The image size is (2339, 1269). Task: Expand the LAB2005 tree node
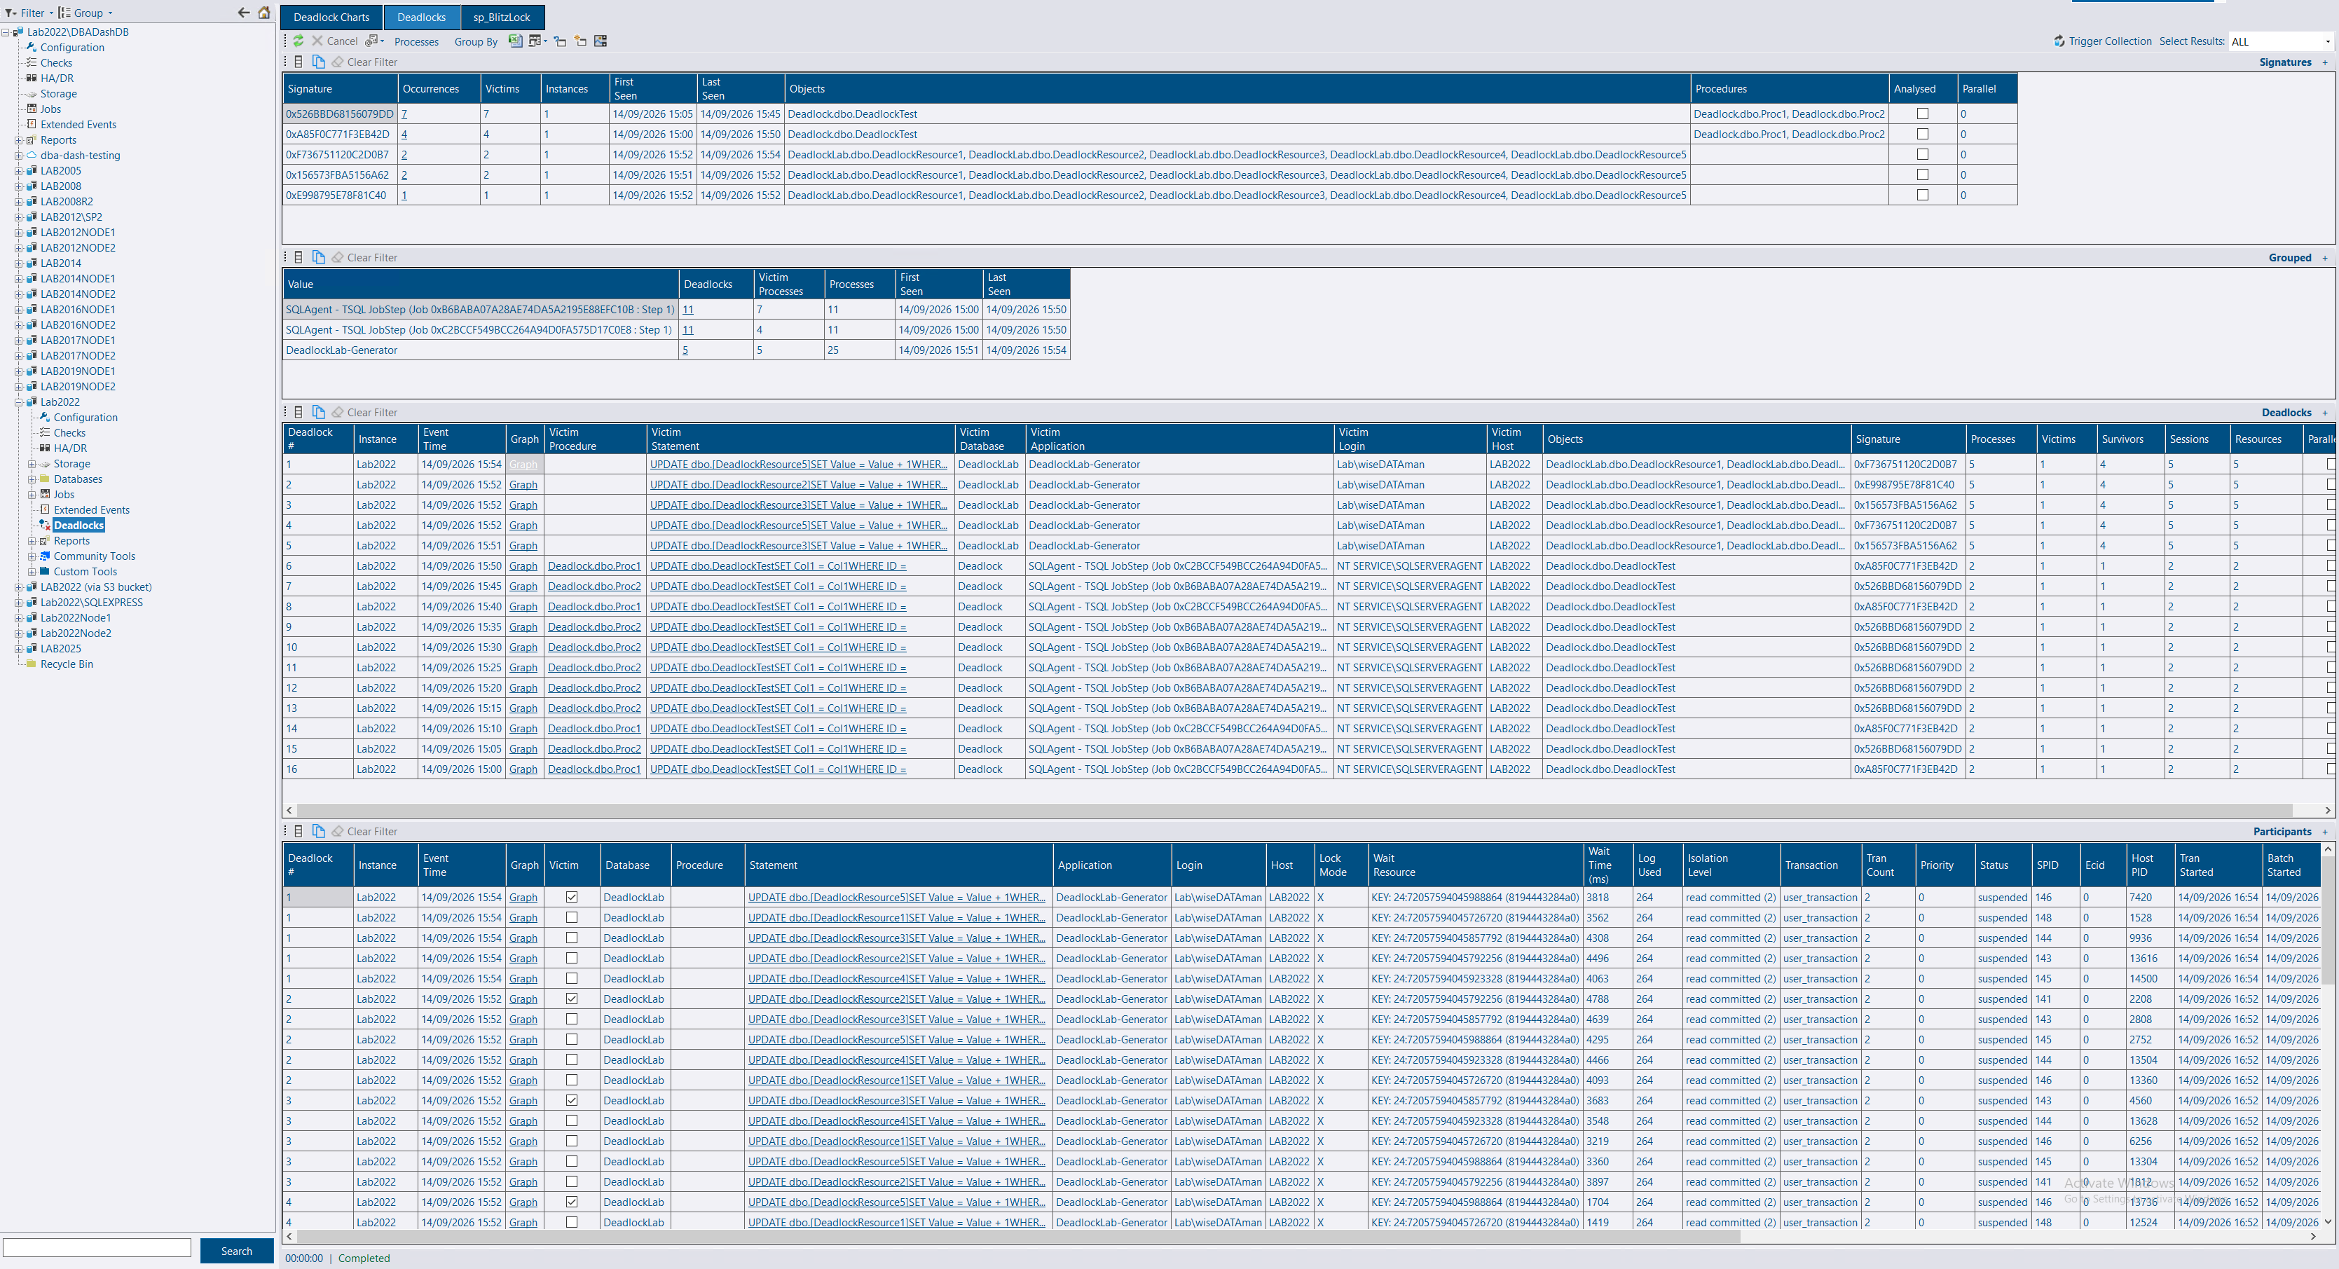(x=18, y=171)
